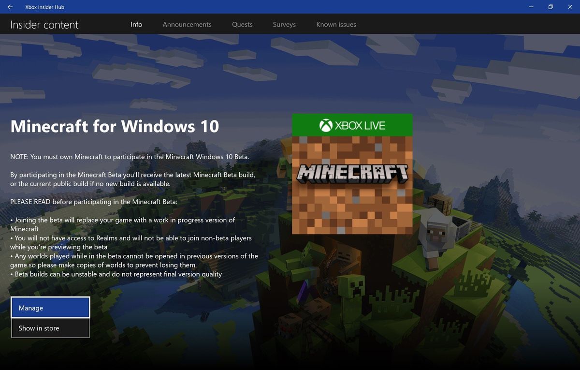Screen dimensions: 580x370
Task: Click the highlighted Manage option in the list
Action: click(x=50, y=308)
